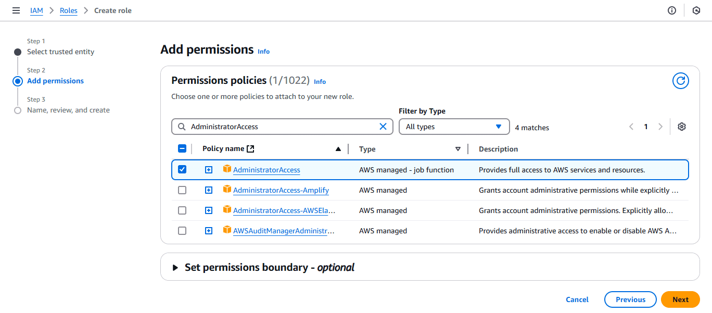Click the Step 3 circle indicator

tap(18, 110)
